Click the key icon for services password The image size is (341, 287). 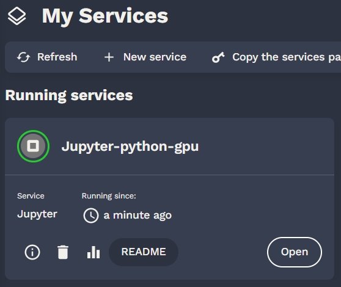click(x=218, y=57)
